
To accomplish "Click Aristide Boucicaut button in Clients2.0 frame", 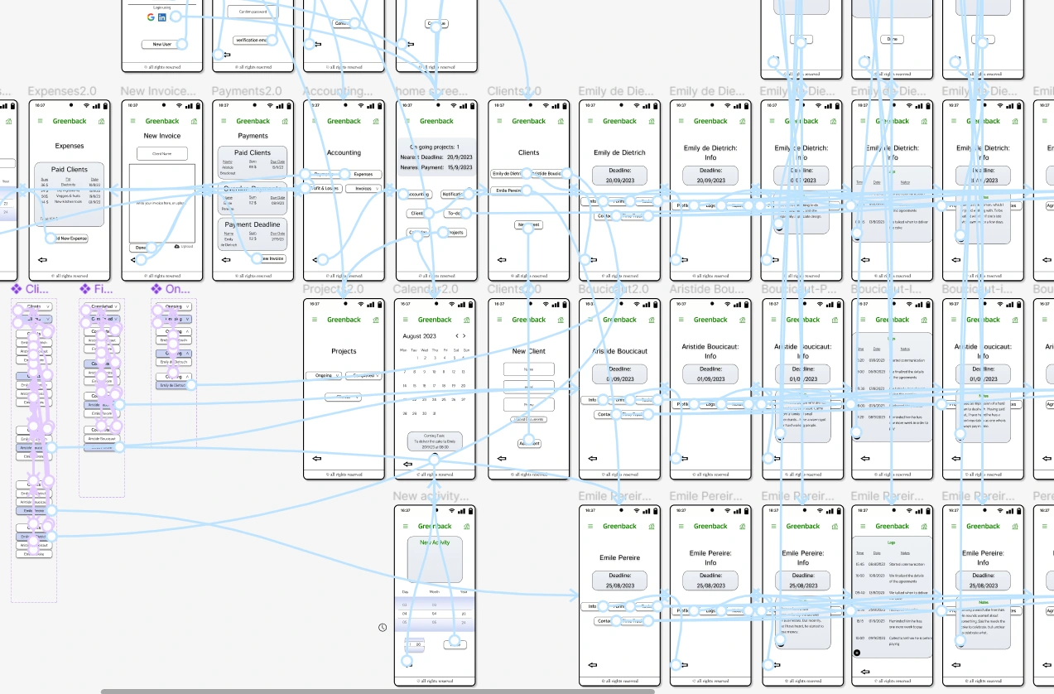I will 549,173.
